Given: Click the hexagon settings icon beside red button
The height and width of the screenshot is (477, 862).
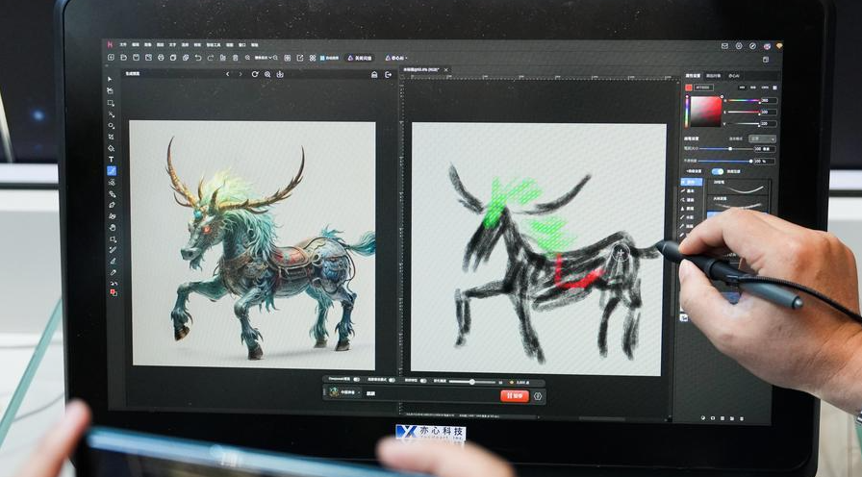Looking at the screenshot, I should (538, 396).
